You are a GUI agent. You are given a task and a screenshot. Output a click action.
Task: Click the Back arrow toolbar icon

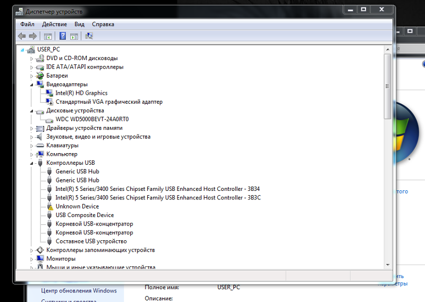click(22, 36)
